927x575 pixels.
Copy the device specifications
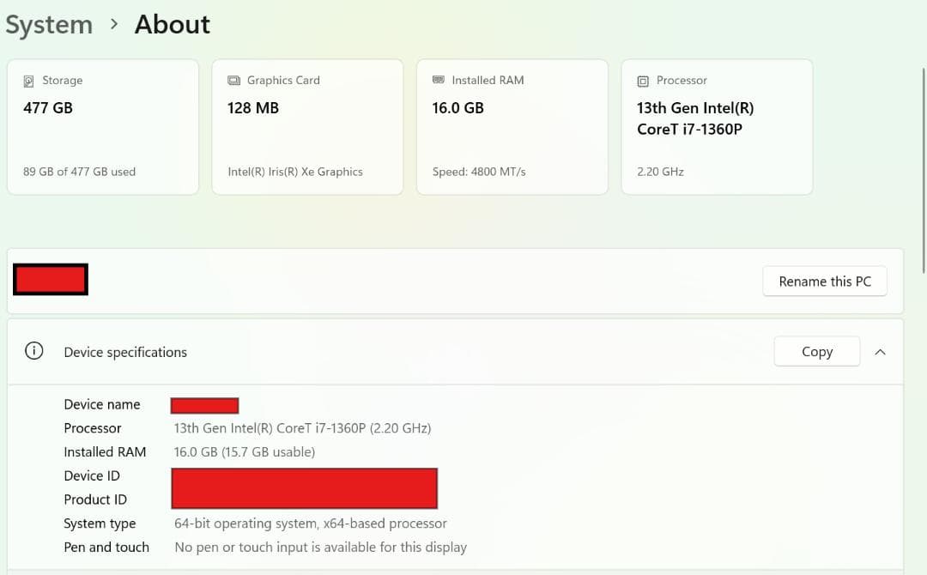(816, 352)
